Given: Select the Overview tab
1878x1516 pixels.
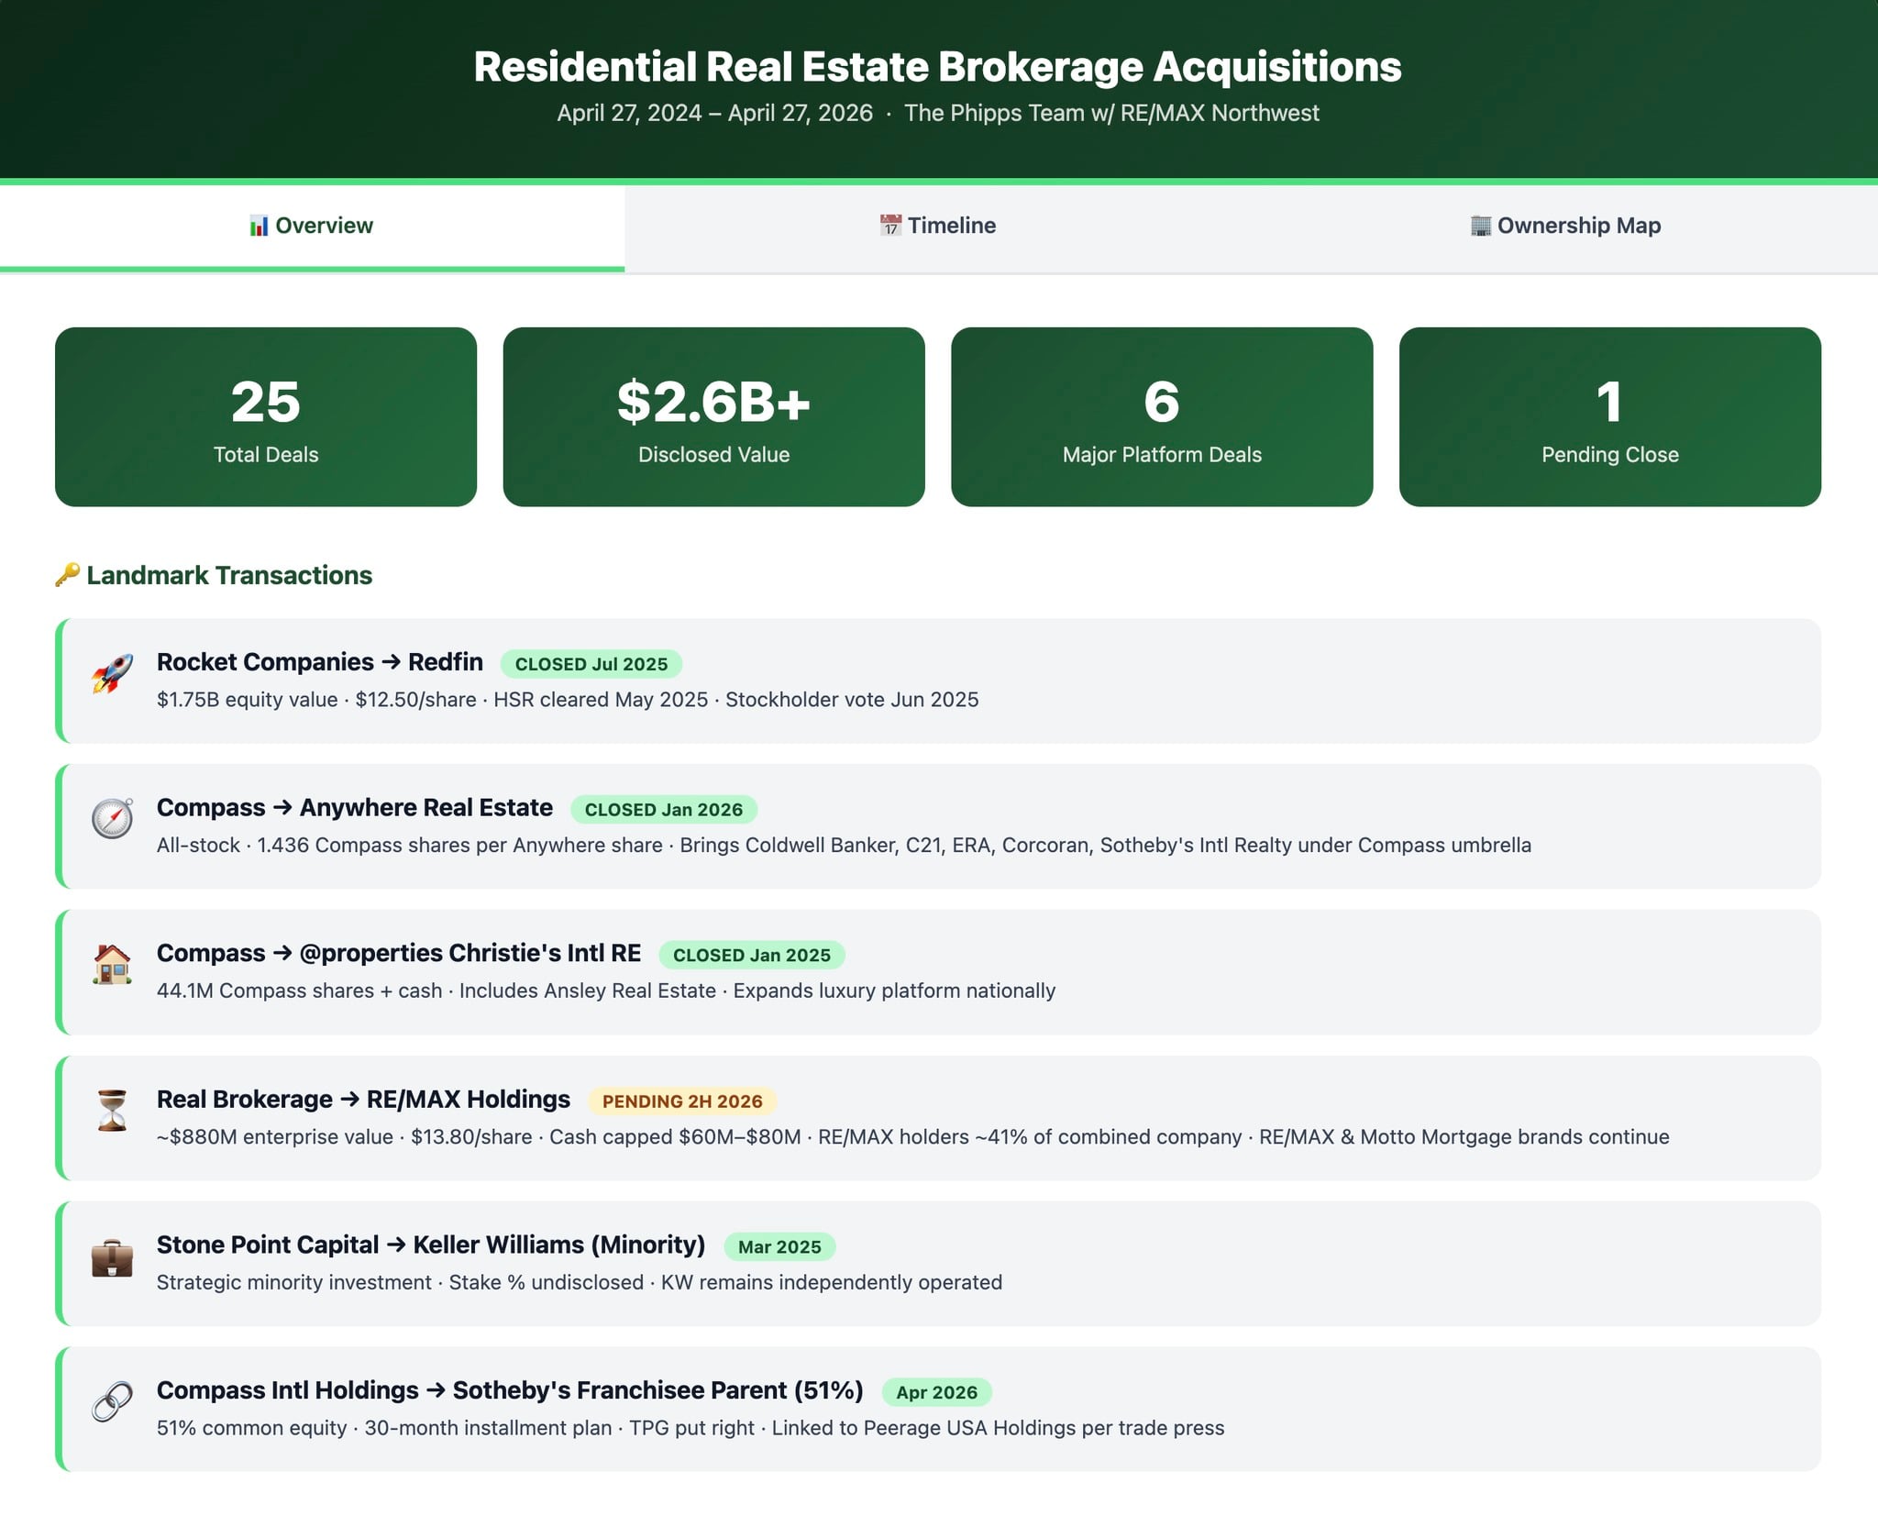Looking at the screenshot, I should tap(312, 226).
